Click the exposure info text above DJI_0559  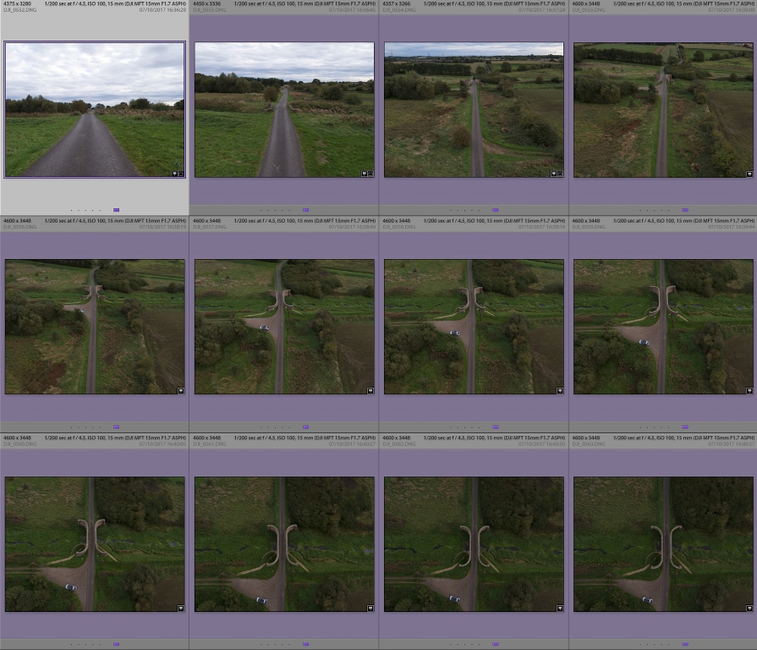[x=684, y=221]
